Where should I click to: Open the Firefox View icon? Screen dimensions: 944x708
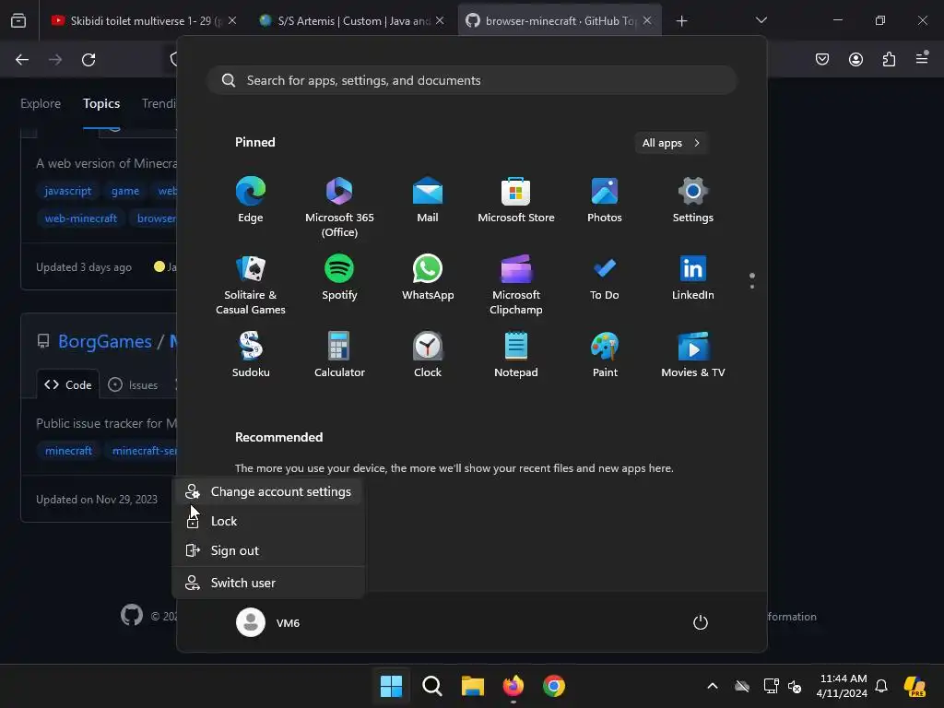tap(18, 21)
